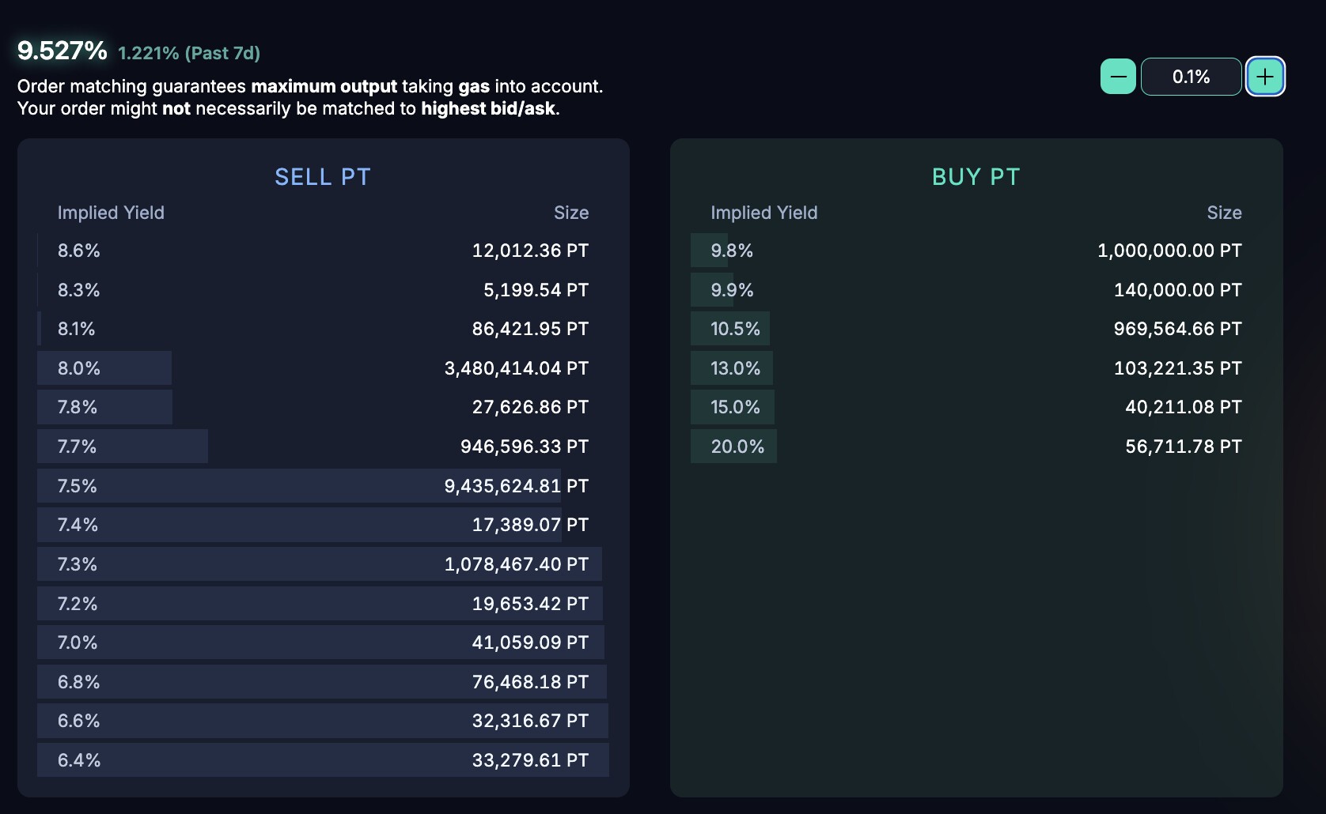Select the 8.0% implied yield sell row
This screenshot has width=1326, height=814.
coord(323,368)
